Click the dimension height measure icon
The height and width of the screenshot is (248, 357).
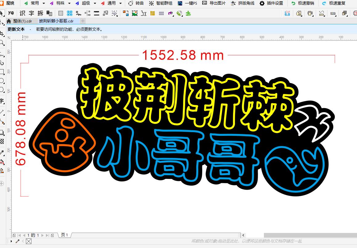[144, 13]
